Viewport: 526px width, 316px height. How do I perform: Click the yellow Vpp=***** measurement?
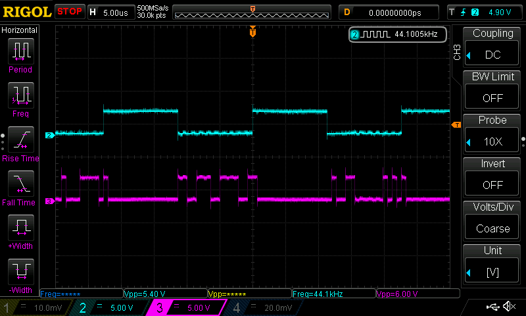250,294
